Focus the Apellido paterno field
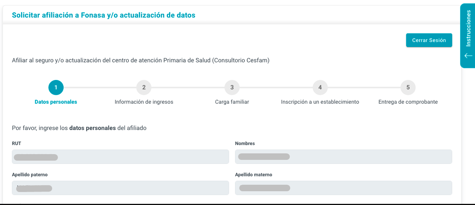Viewport: 475px width, 205px height. click(x=120, y=188)
